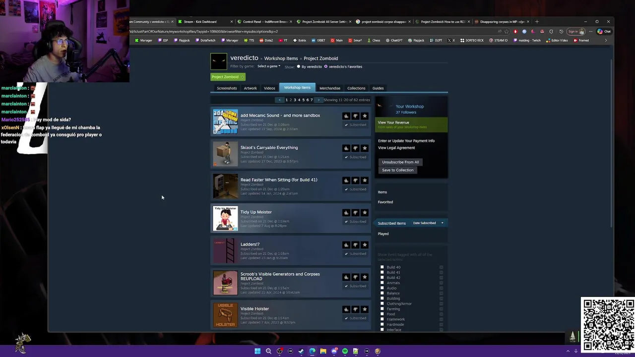
Task: Expand the bookmarks bar overflow chevron
Action: click(605, 40)
